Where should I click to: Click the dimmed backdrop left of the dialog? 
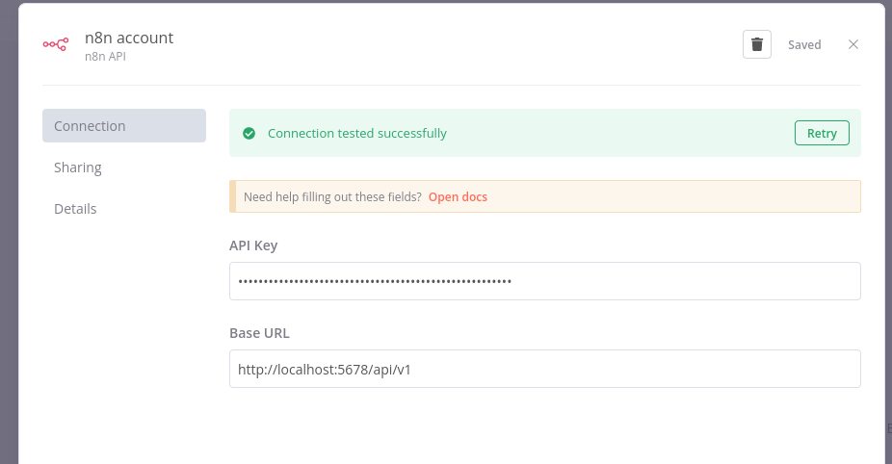[8, 231]
